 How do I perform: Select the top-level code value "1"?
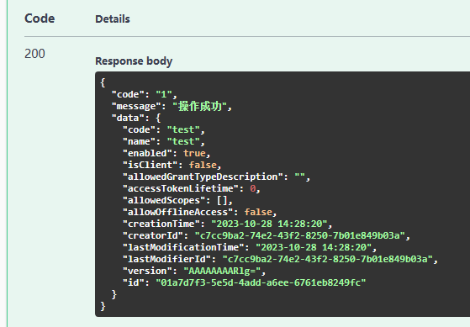point(164,94)
